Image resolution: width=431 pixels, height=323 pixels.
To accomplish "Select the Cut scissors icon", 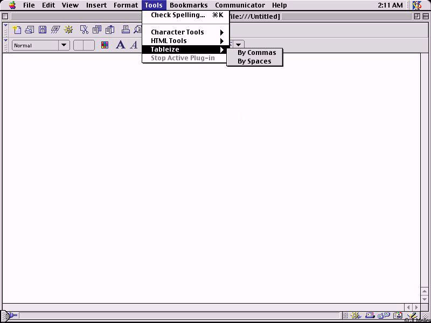I will [x=84, y=30].
